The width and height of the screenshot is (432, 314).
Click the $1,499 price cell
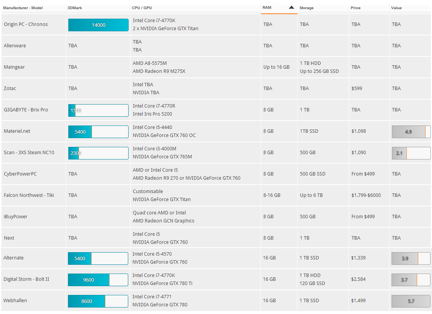click(x=358, y=301)
